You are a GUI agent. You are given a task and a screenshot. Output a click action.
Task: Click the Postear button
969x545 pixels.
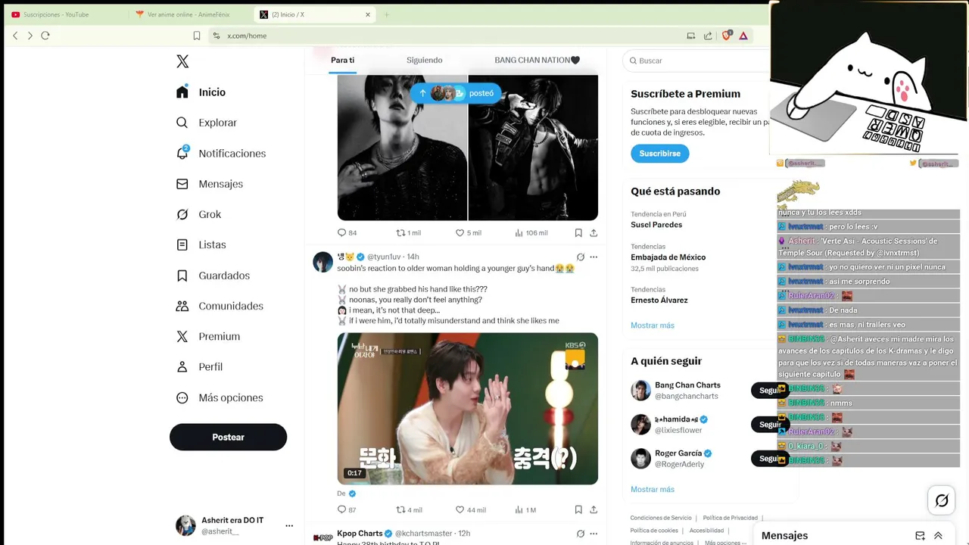(228, 438)
